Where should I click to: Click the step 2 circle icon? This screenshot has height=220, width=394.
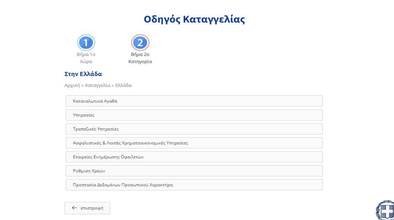point(140,43)
